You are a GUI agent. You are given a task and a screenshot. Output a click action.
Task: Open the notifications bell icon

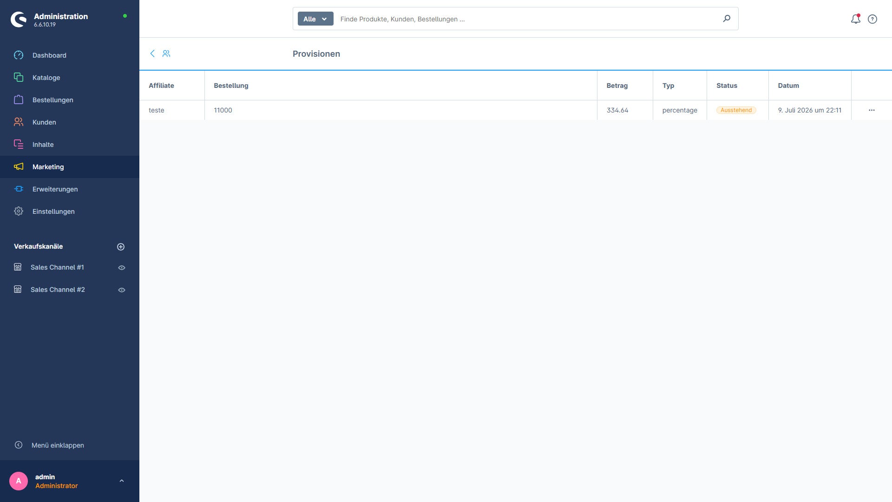[x=855, y=19]
